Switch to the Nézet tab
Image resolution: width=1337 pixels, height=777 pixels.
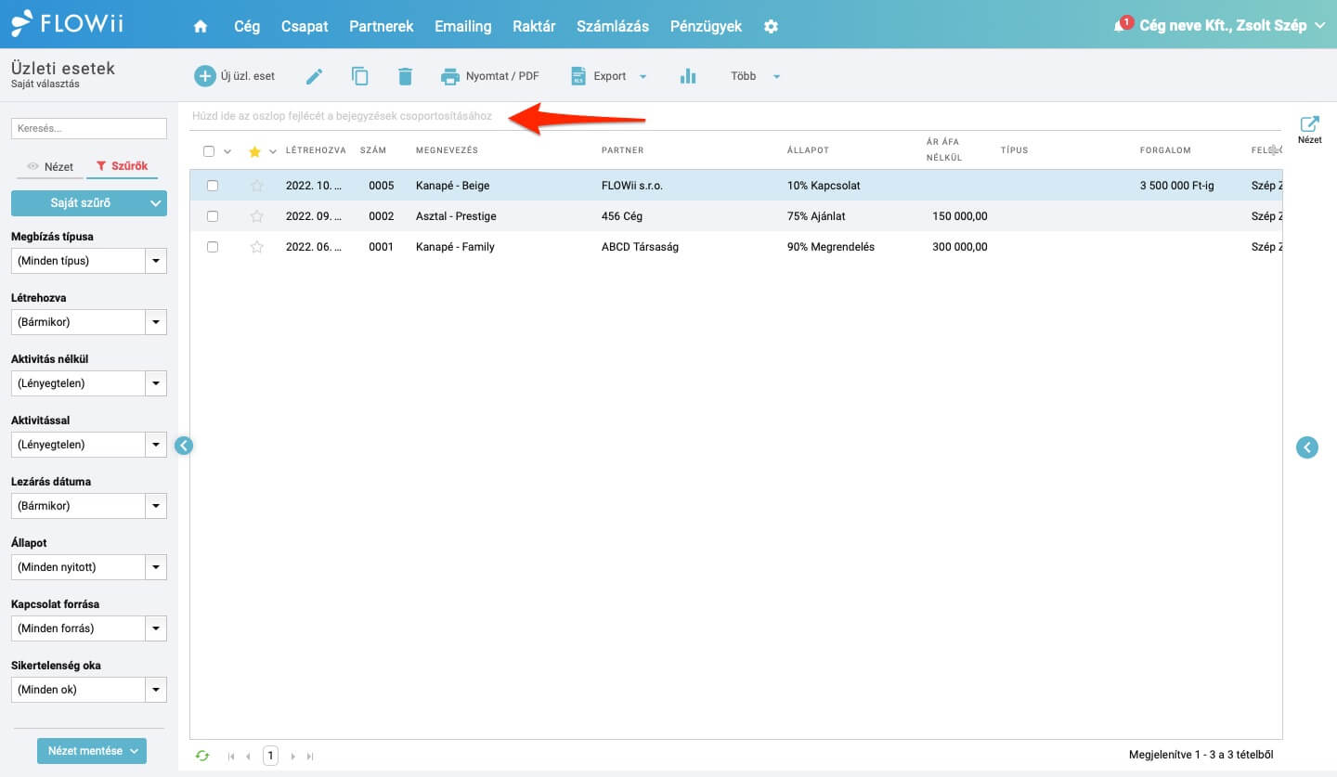click(x=50, y=167)
